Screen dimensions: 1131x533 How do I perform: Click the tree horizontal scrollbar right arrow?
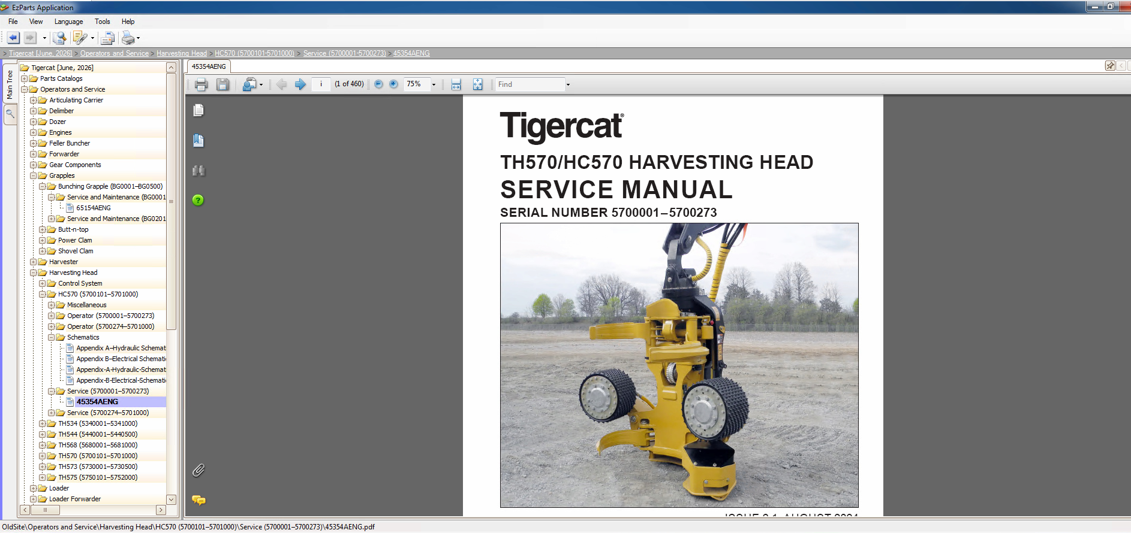click(161, 510)
